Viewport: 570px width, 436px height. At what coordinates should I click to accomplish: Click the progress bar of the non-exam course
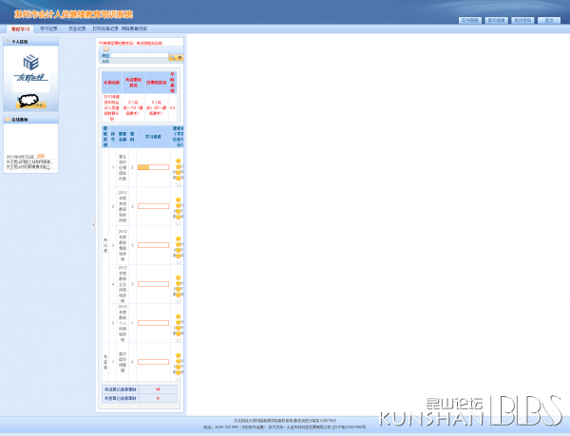click(153, 362)
